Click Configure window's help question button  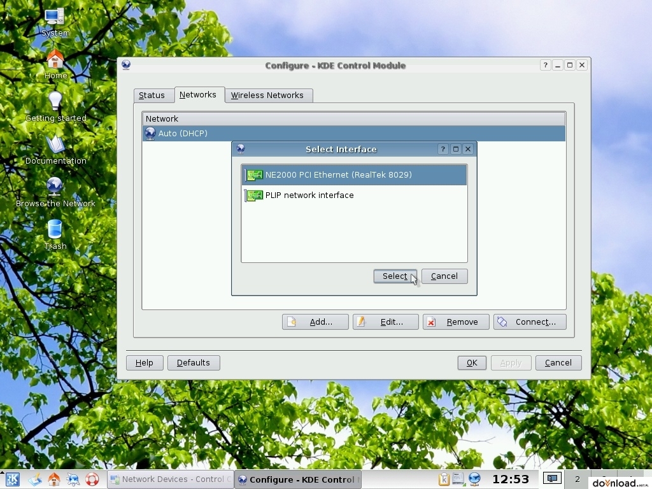click(545, 65)
